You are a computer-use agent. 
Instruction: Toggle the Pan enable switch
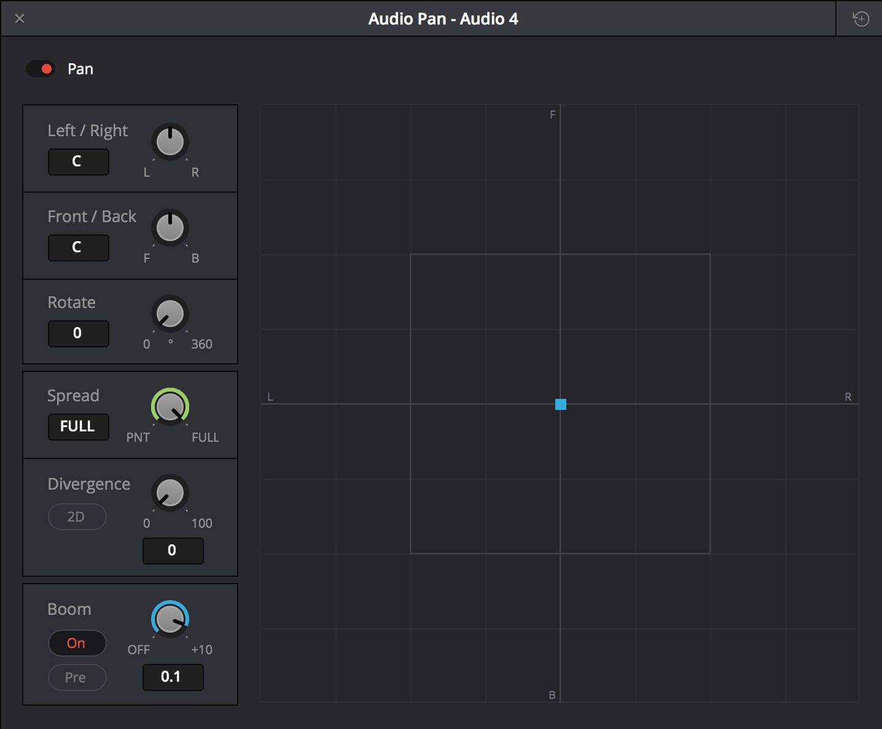[41, 69]
